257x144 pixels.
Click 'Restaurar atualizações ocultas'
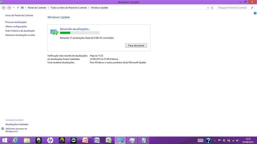[x=20, y=35]
